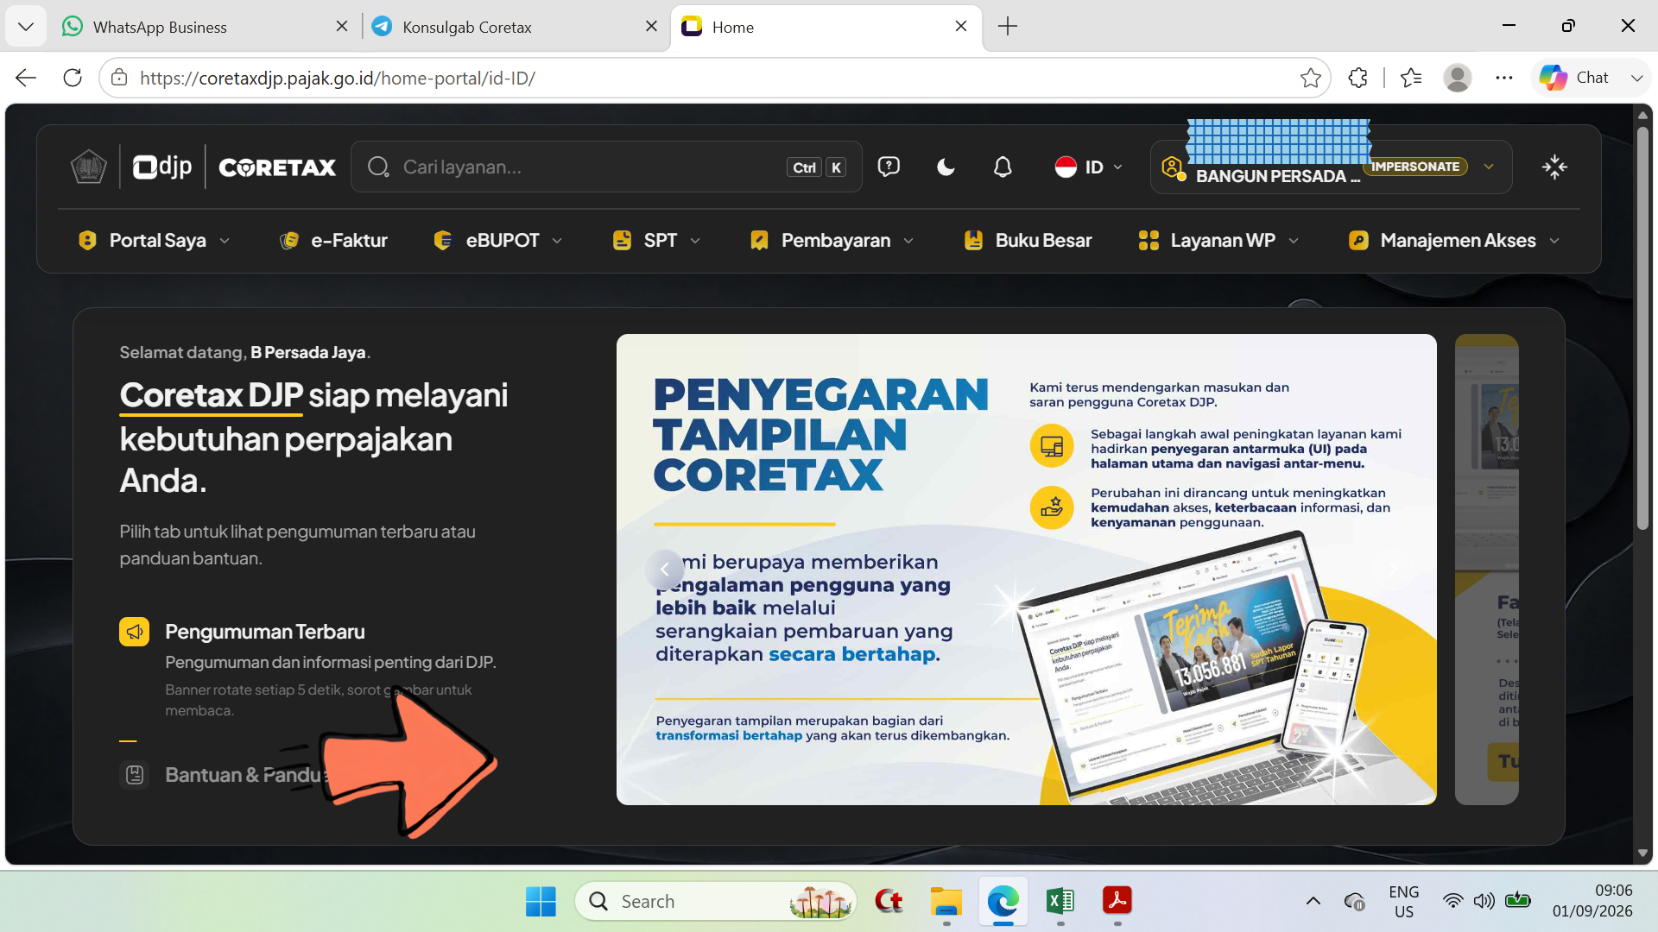Favorite this page with the star icon
The height and width of the screenshot is (932, 1658).
[1310, 78]
